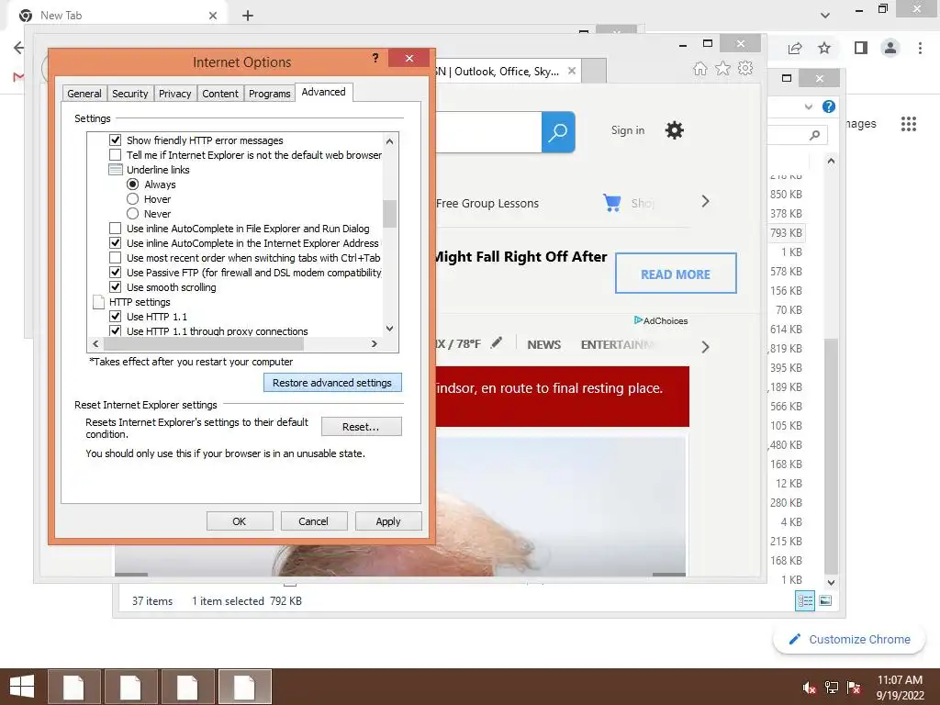
Task: Click Apply in Internet Options
Action: (388, 521)
